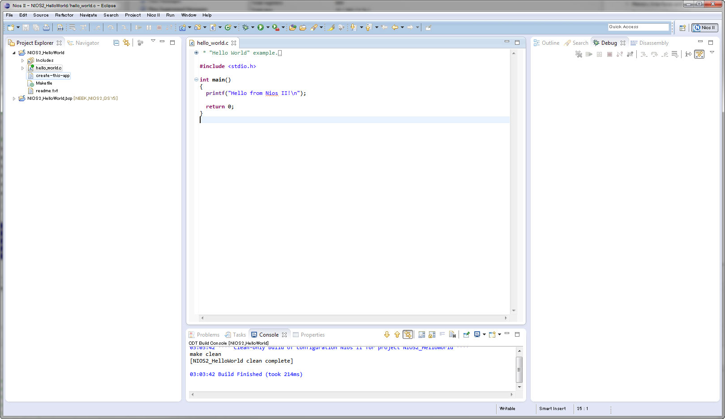The height and width of the screenshot is (419, 725).
Task: Open the Refactor menu
Action: coord(64,15)
